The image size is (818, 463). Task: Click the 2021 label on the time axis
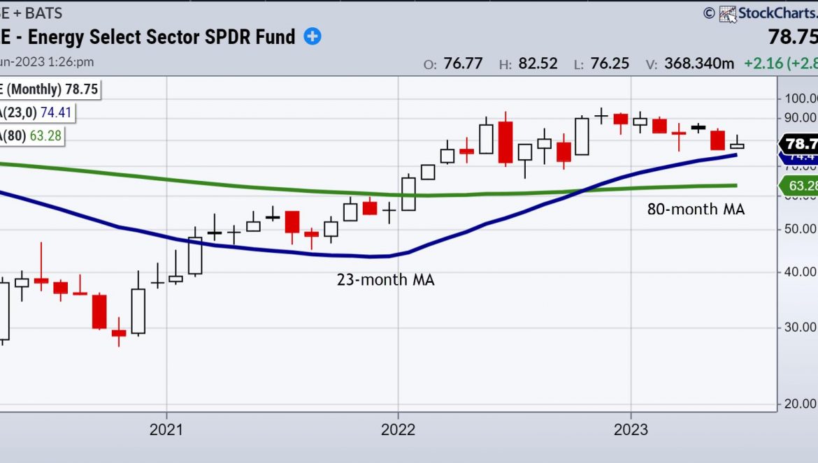pos(166,429)
